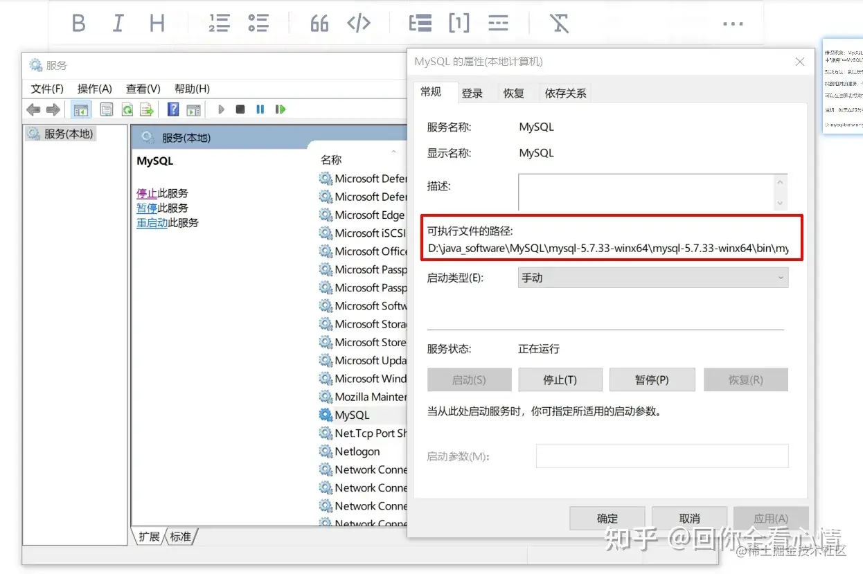This screenshot has height=574, width=863.
Task: Toggle italic formatting in editor toolbar
Action: (118, 24)
